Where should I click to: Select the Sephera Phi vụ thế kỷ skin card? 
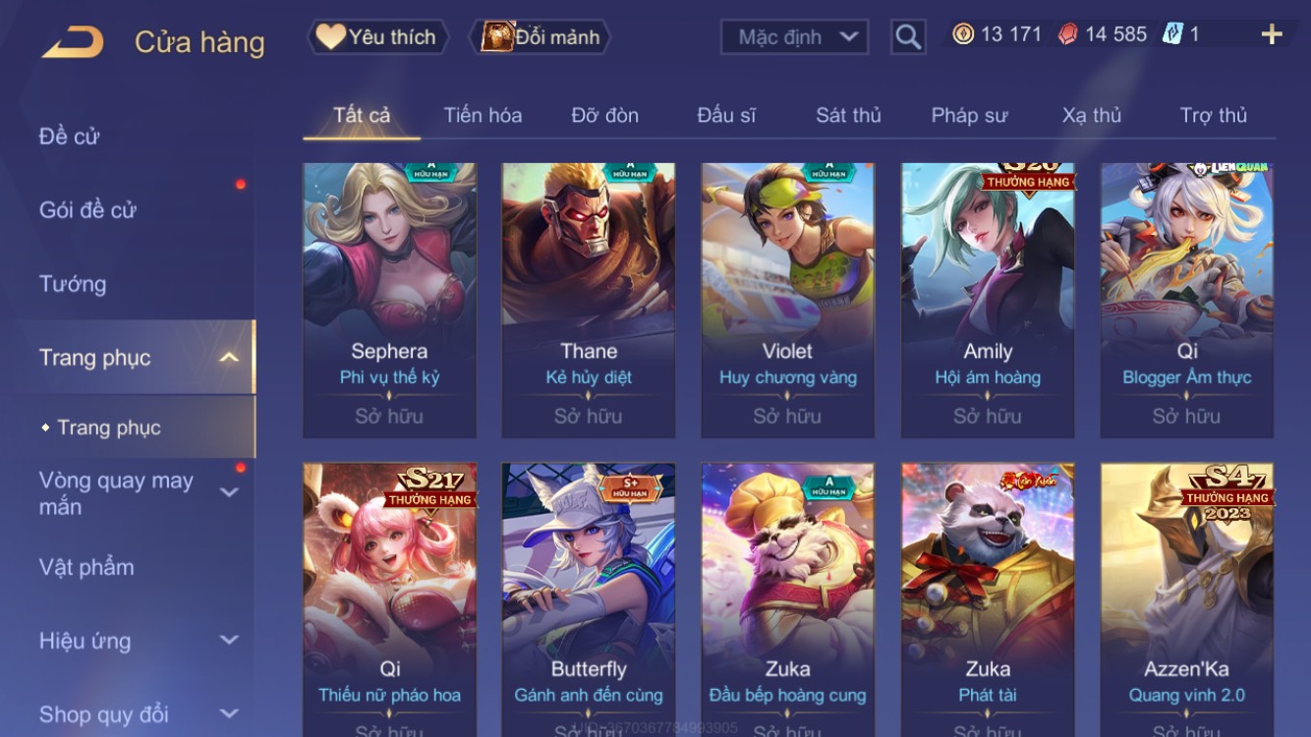pyautogui.click(x=389, y=300)
